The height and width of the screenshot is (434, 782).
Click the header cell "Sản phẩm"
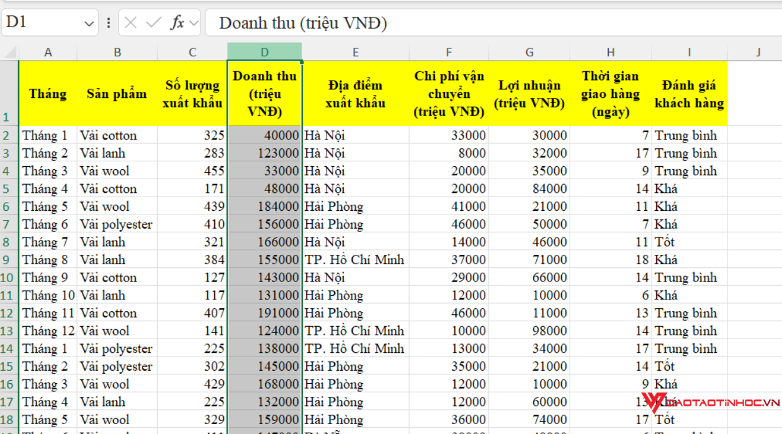[x=117, y=94]
